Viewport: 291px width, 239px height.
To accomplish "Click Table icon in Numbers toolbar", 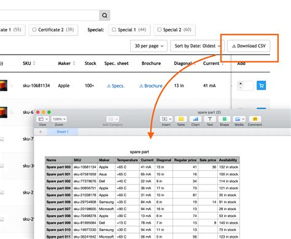I will pos(181,119).
